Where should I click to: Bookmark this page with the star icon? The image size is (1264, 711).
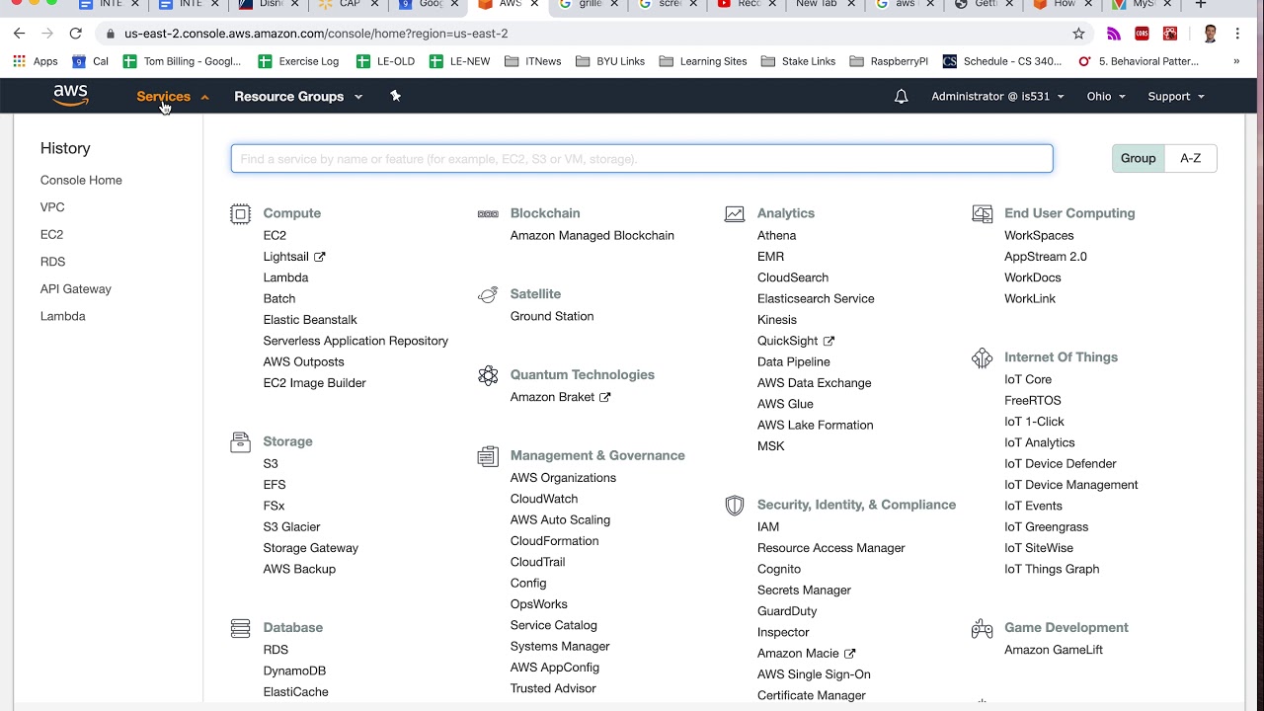click(1078, 34)
